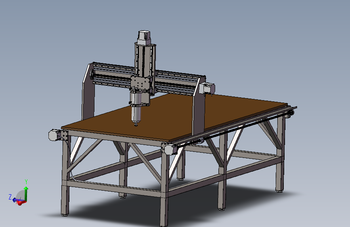
Task: Click the blue Z axis arrow on triad
Action: click(15, 200)
